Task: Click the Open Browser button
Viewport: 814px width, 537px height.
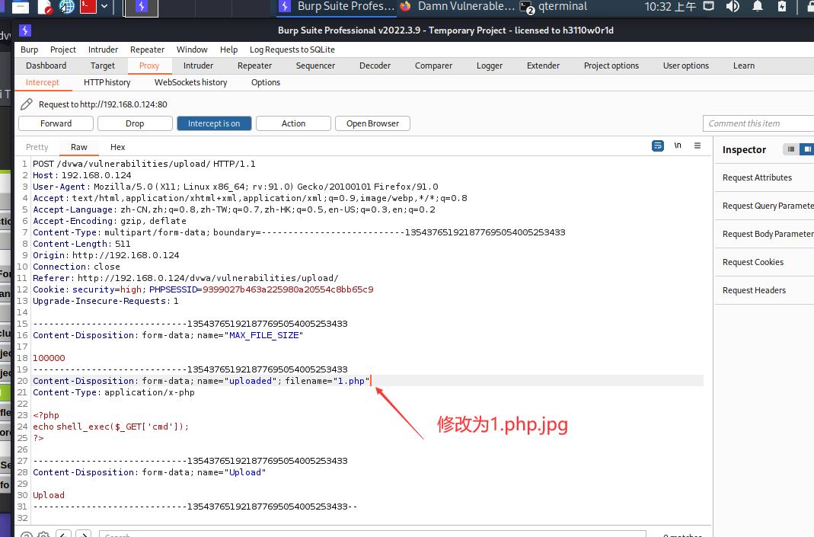Action: click(x=372, y=123)
